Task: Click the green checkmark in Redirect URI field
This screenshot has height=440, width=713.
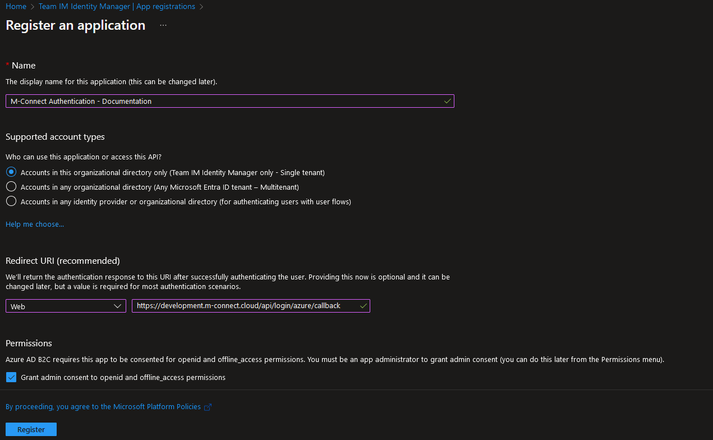Action: (x=363, y=306)
